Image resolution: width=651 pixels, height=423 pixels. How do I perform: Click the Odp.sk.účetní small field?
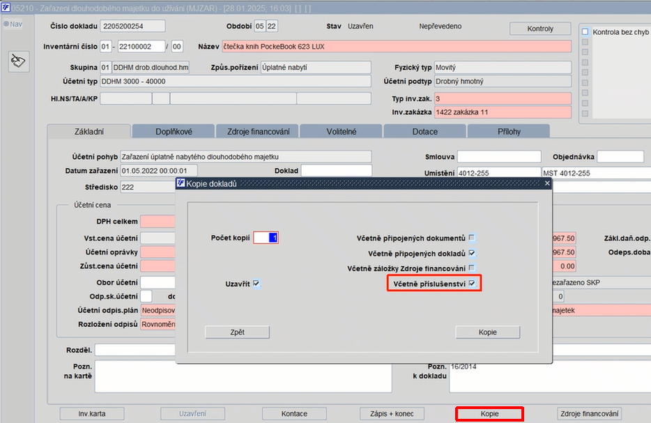coord(146,296)
